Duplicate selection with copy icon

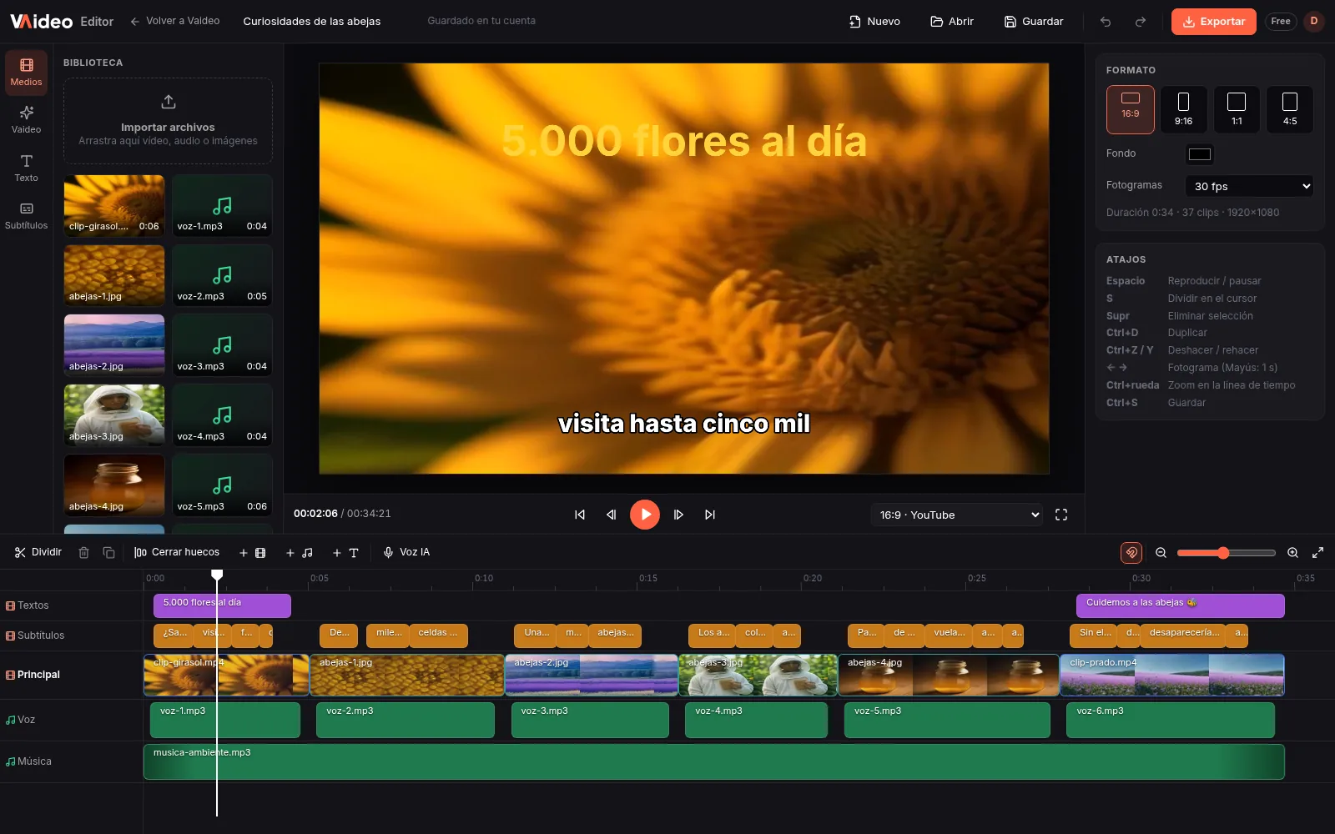click(108, 552)
